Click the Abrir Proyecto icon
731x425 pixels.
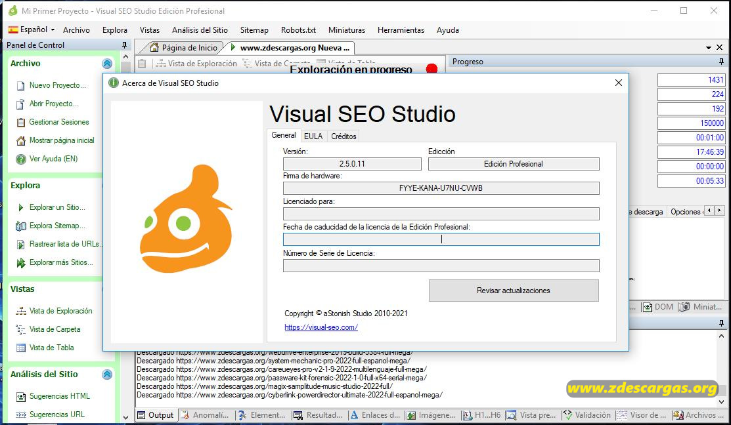(20, 104)
